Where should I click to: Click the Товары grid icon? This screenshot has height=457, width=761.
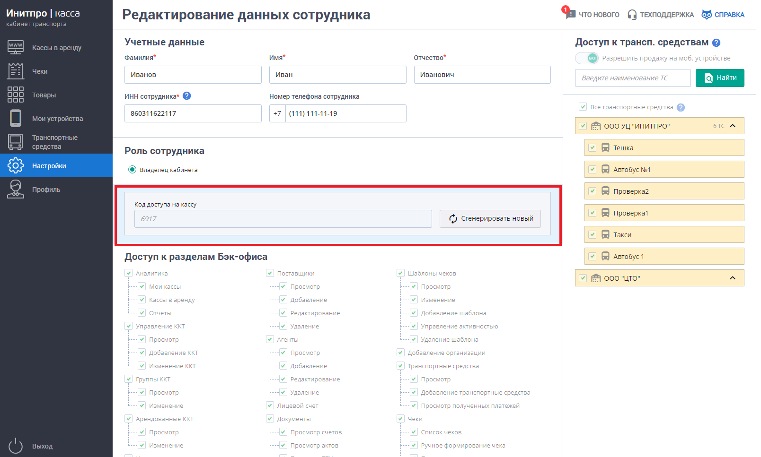[16, 95]
